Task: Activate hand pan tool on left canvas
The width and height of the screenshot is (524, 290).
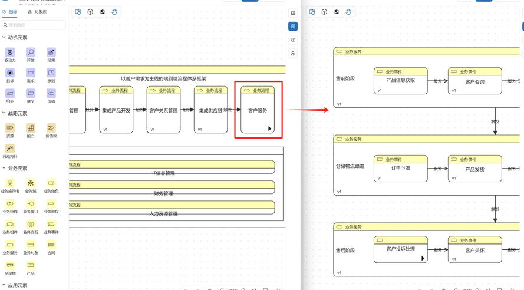Action: tap(114, 12)
